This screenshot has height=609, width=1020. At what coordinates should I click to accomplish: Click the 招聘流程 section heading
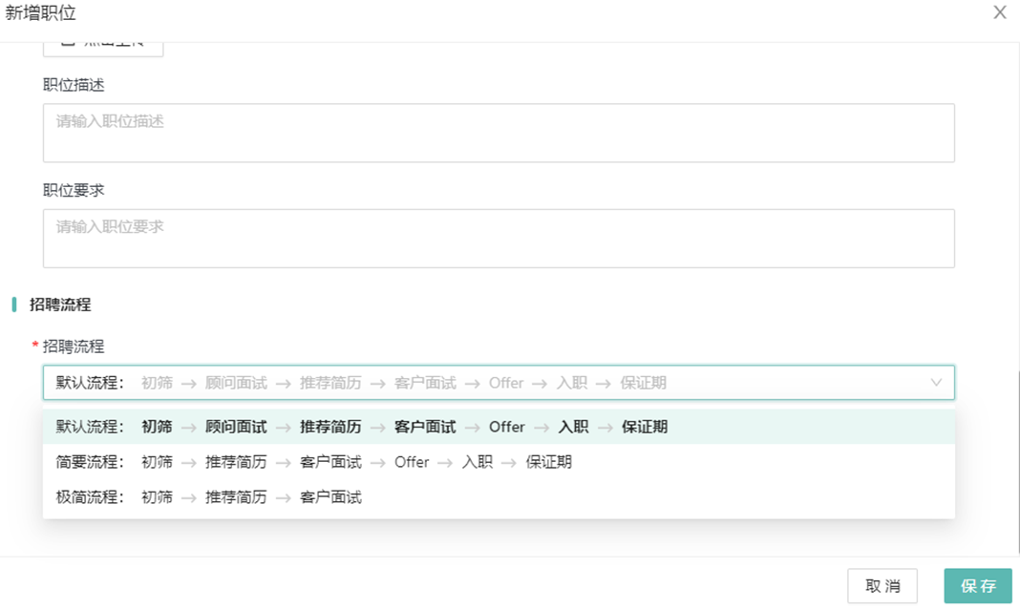60,304
